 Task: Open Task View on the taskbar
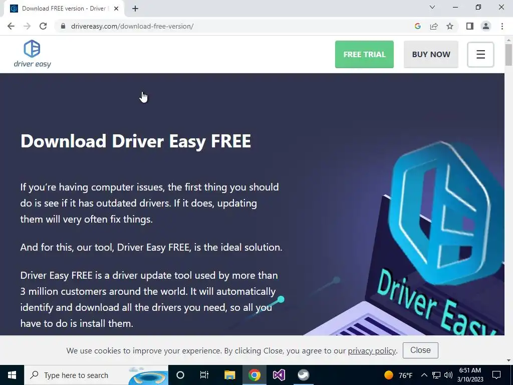click(204, 375)
